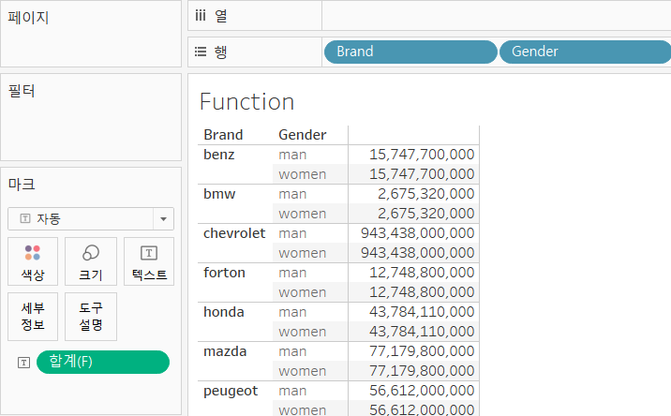The width and height of the screenshot is (671, 416).
Task: Open the 도구 설명 tooltip mark card
Action: (91, 317)
